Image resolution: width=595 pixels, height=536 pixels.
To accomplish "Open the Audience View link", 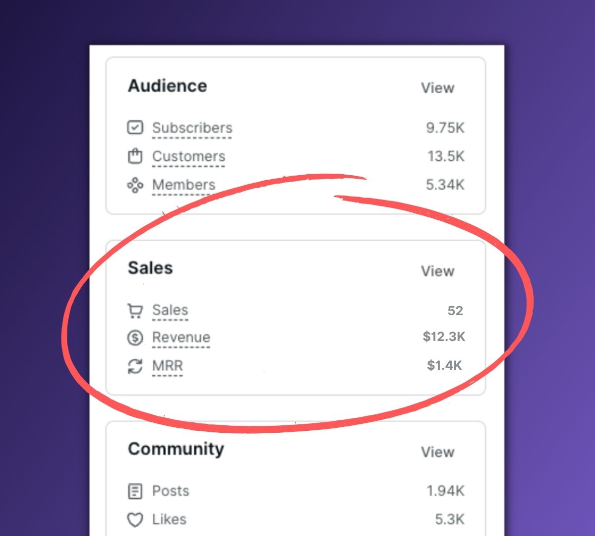I will tap(437, 88).
